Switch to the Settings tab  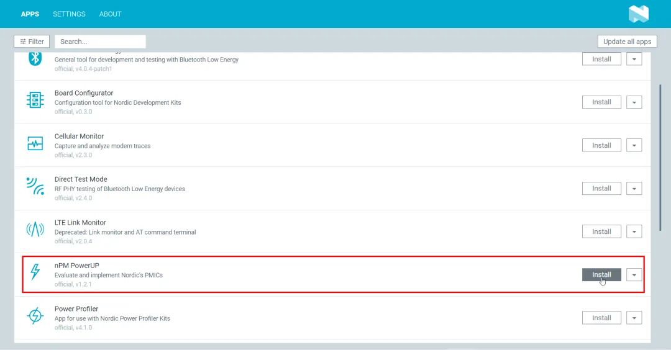tap(69, 14)
